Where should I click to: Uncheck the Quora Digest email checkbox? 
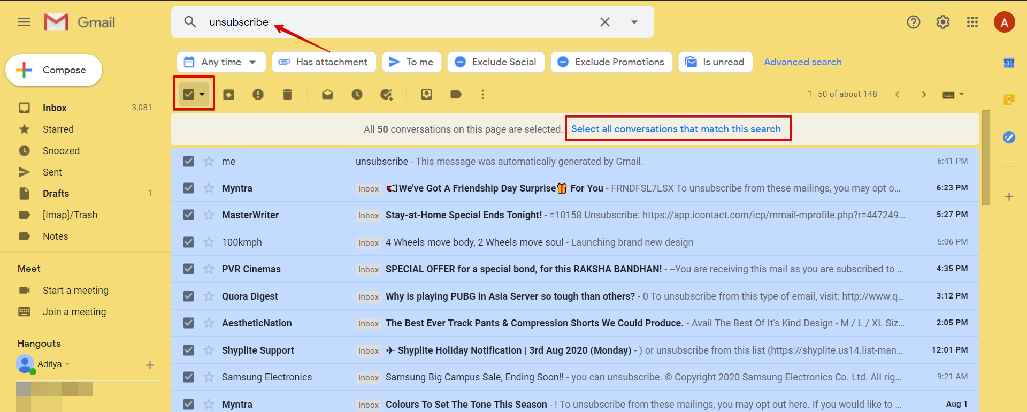coord(188,296)
